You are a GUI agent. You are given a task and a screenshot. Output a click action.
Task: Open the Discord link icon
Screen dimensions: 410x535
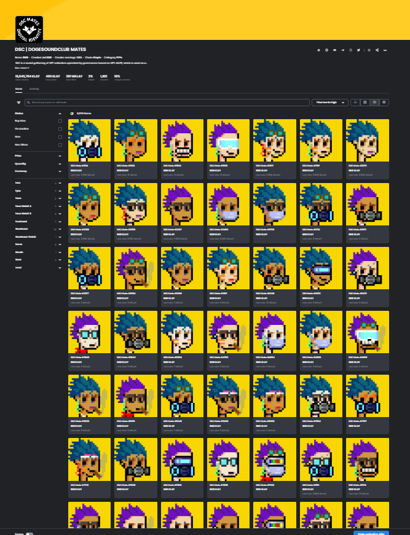point(334,50)
